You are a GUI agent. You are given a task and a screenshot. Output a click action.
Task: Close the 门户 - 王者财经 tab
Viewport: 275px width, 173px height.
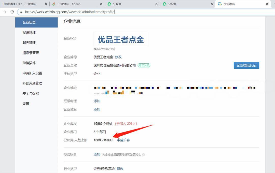(x=46, y=4)
